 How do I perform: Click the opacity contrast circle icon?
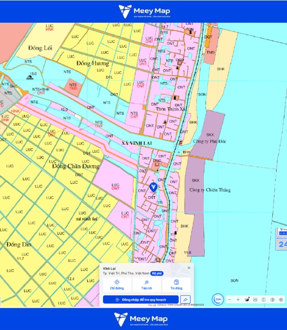(x=272, y=300)
